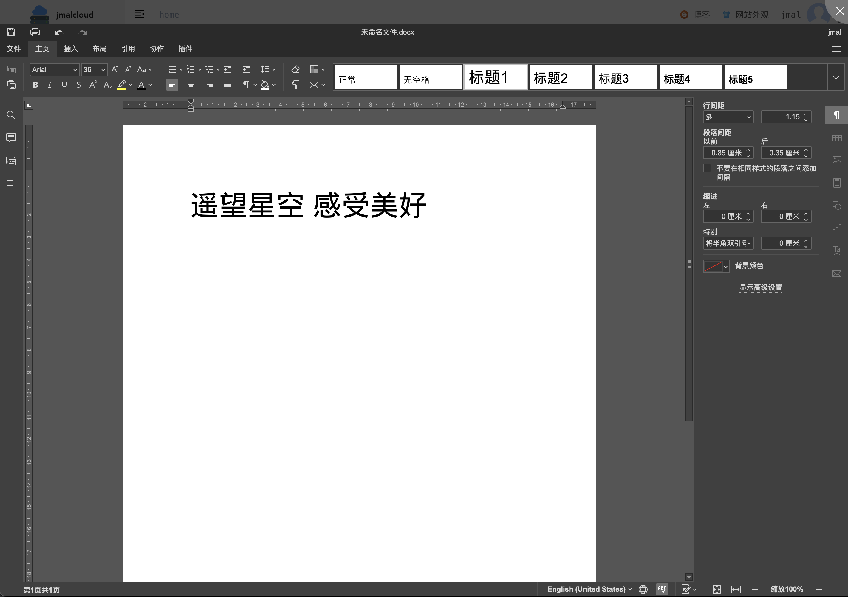848x597 pixels.
Task: Toggle Bold formatting
Action: point(35,85)
